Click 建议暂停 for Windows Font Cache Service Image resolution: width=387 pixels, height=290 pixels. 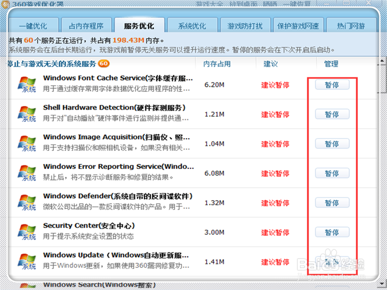click(x=275, y=85)
